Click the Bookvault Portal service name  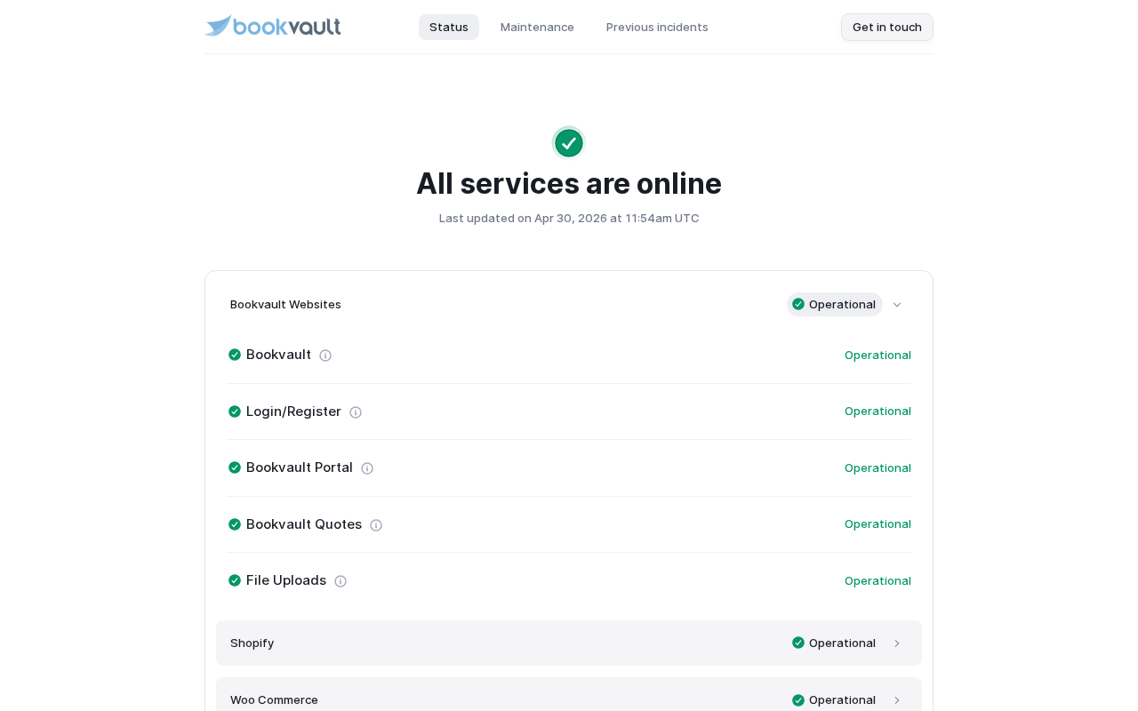pos(300,467)
